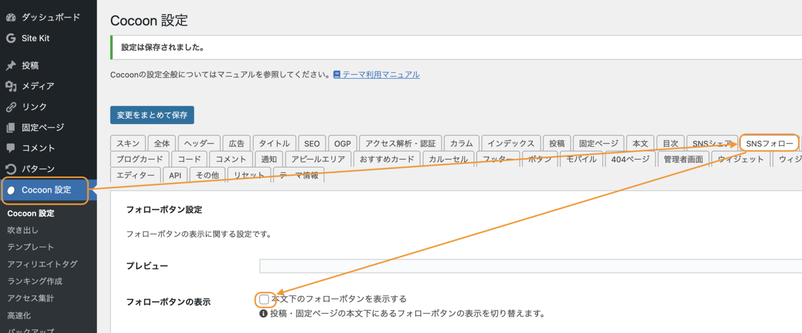This screenshot has width=802, height=333.
Task: Open the コメント speech bubble icon
Action: click(11, 148)
